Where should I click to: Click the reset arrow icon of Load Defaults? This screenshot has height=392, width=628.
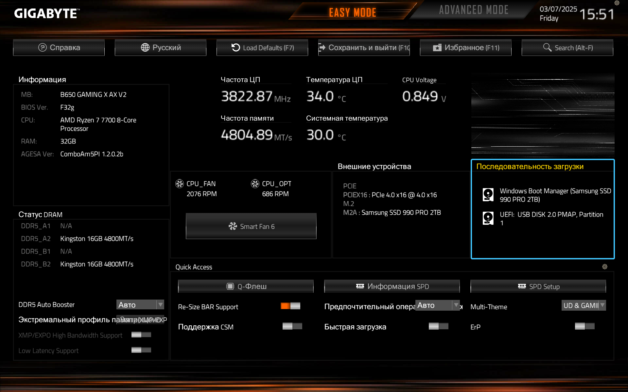[235, 48]
